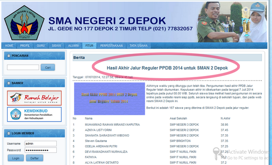Select the Berita section heading
The image size is (272, 165).
point(79,57)
